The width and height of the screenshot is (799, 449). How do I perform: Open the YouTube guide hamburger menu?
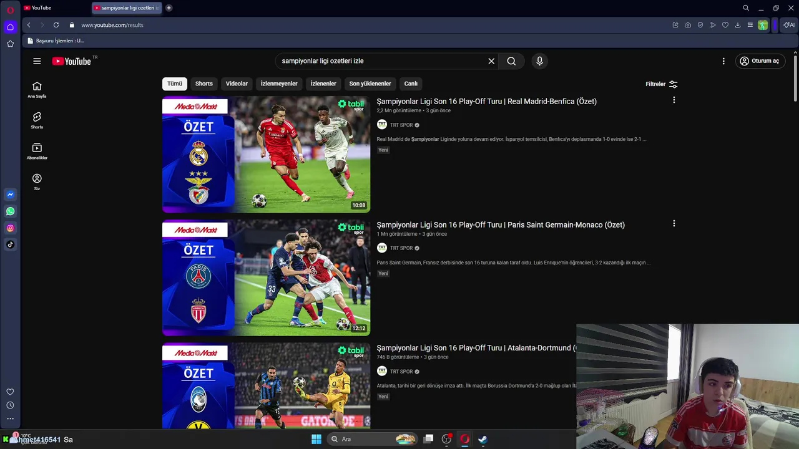tap(37, 61)
